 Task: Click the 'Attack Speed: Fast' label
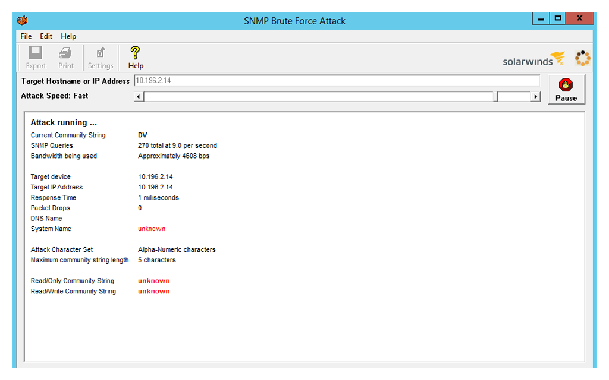54,96
